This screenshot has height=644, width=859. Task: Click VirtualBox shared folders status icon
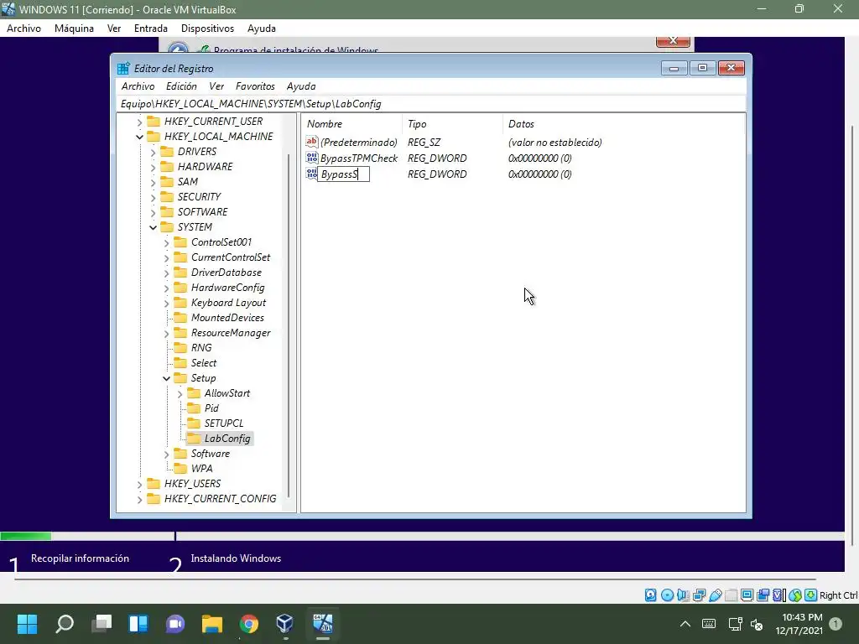731,595
